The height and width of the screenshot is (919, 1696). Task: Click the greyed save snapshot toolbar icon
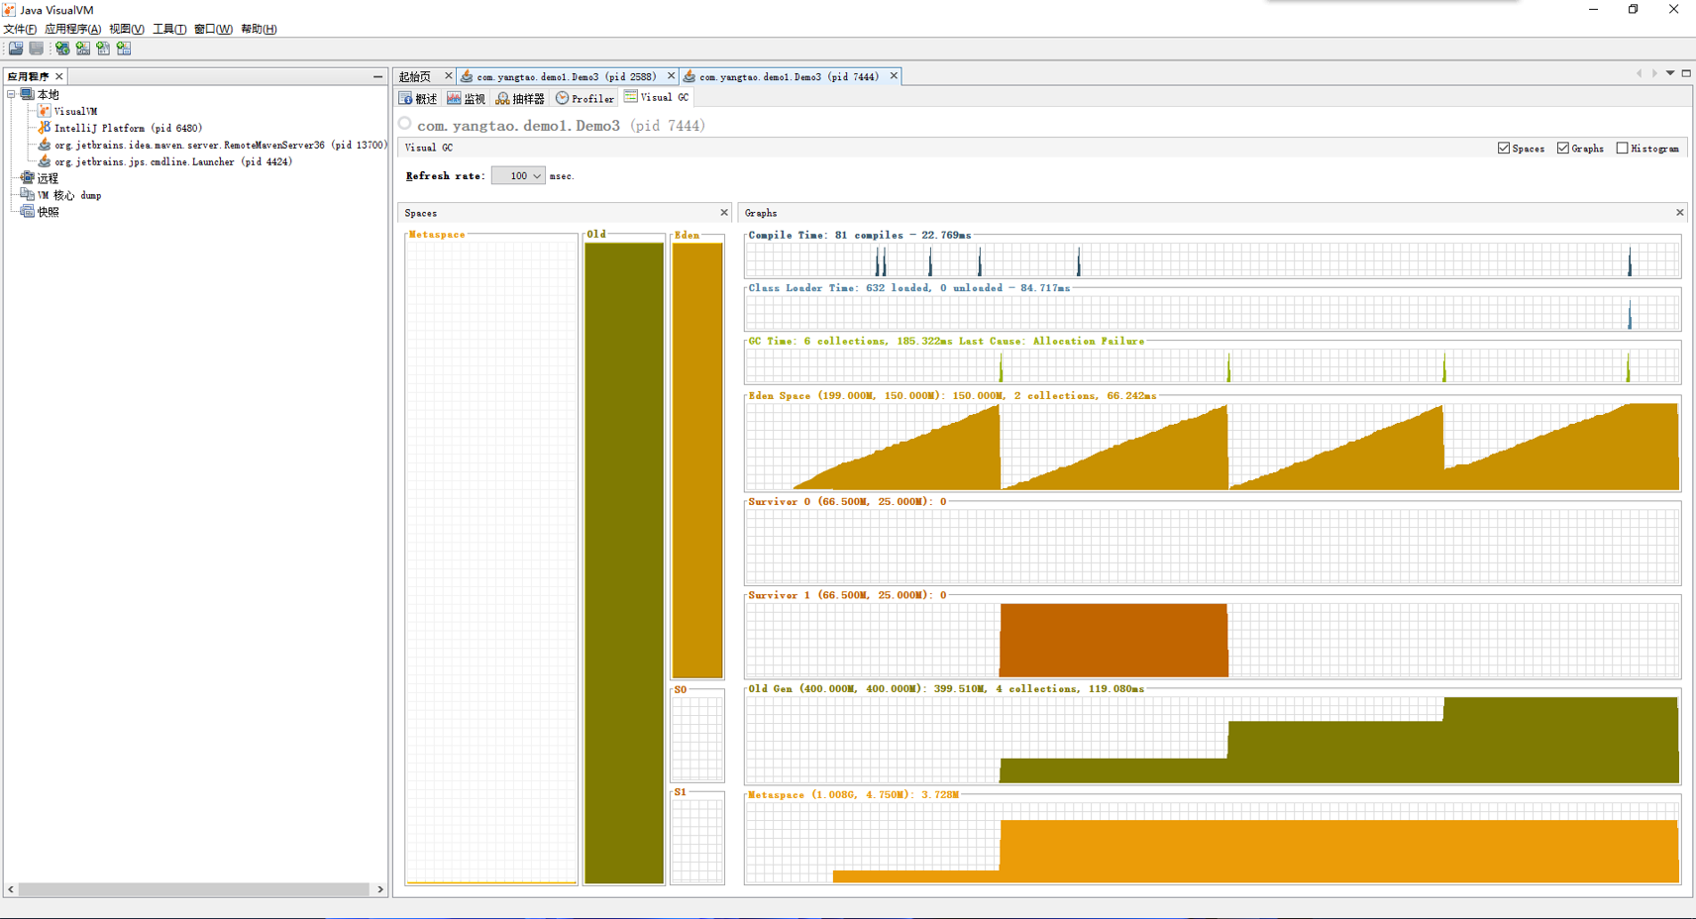[37, 49]
